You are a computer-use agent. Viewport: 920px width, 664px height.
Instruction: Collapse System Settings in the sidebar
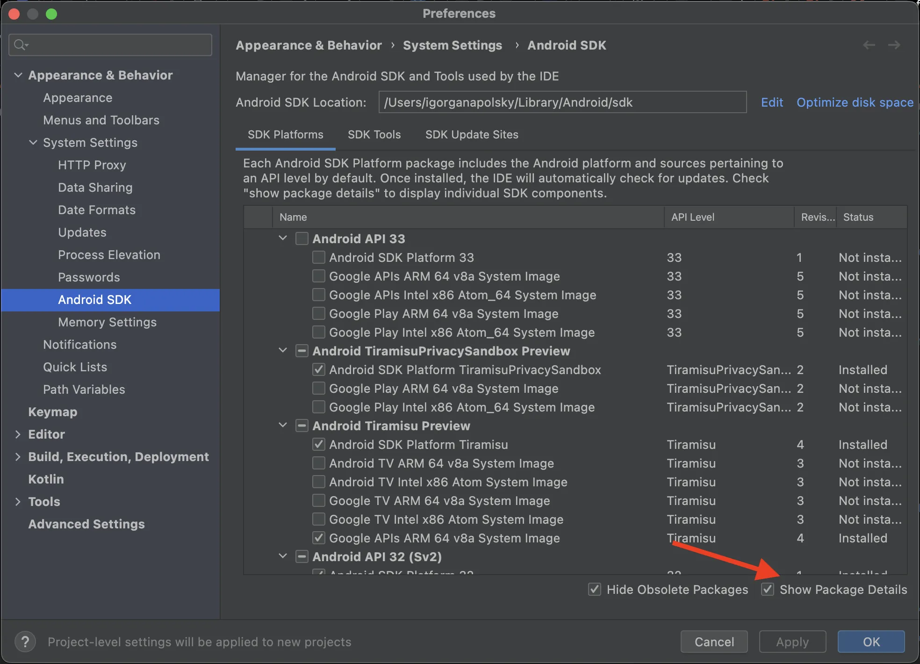(33, 143)
